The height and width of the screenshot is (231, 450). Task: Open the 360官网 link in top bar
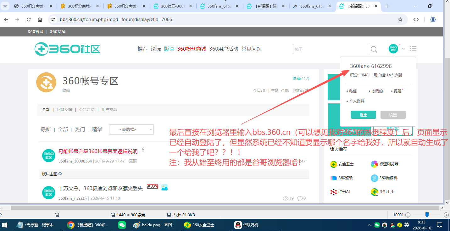36,32
